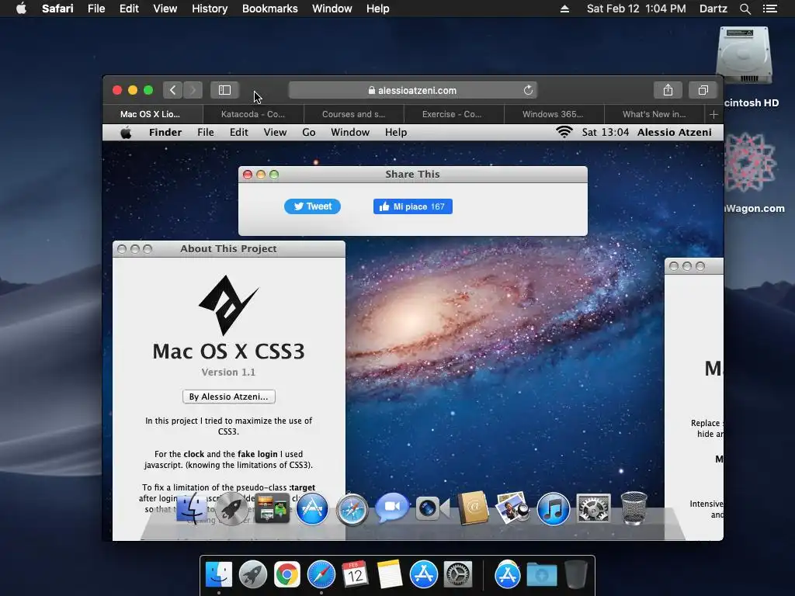This screenshot has height=596, width=795.
Task: Open Mission Control in the web page dock
Action: pyautogui.click(x=272, y=508)
